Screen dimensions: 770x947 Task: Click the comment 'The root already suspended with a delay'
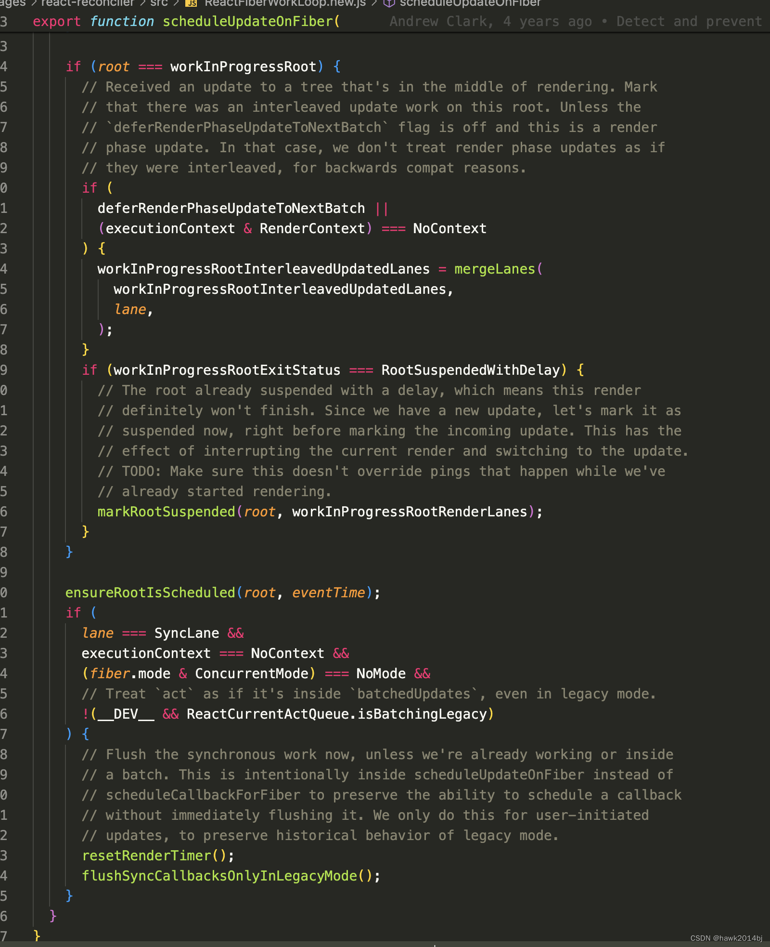click(370, 390)
